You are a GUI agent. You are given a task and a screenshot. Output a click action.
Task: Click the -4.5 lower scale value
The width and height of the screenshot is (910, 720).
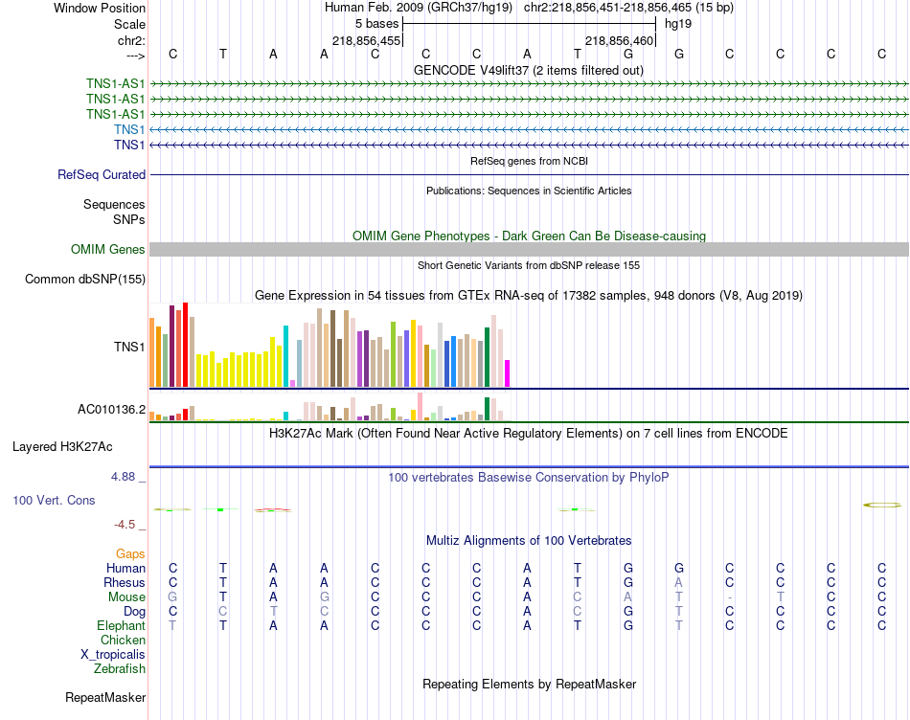click(125, 525)
